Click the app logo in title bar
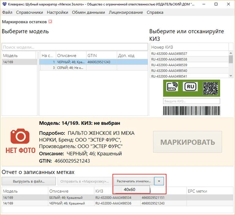This screenshot has height=215, width=235. pyautogui.click(x=4, y=4)
